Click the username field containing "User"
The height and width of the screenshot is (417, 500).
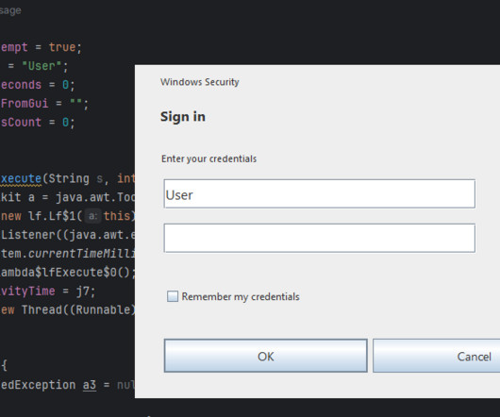click(x=319, y=193)
